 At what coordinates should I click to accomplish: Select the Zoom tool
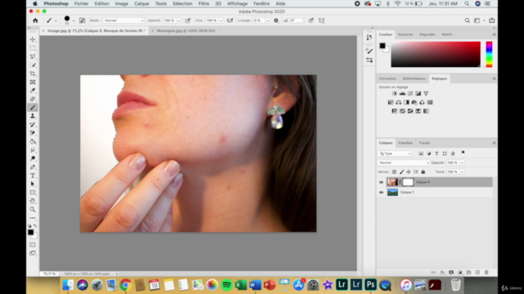tap(33, 210)
